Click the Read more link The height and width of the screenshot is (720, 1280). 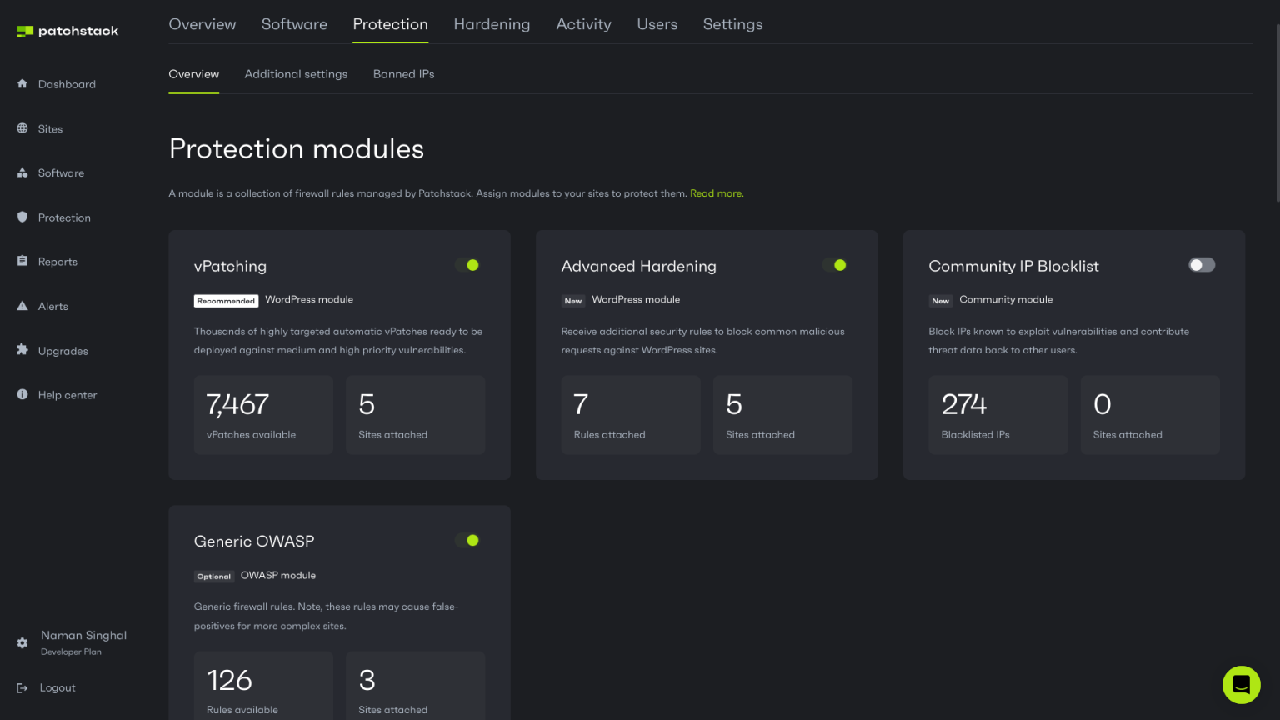[715, 192]
